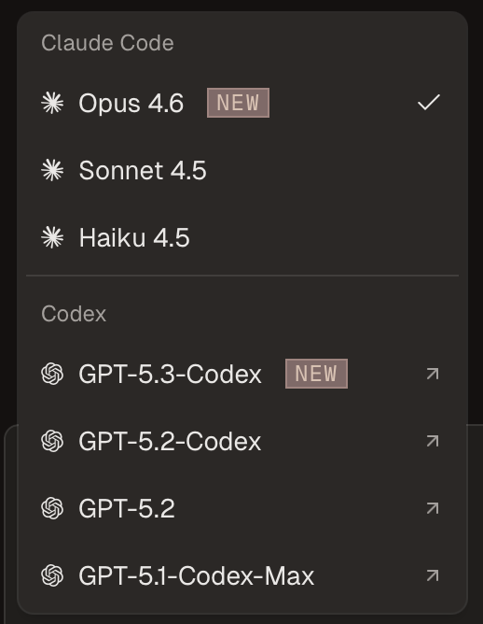Screen dimensions: 483x624
Task: Click the external arrow for GPT-5.1-Codex-Max
Action: tap(433, 575)
